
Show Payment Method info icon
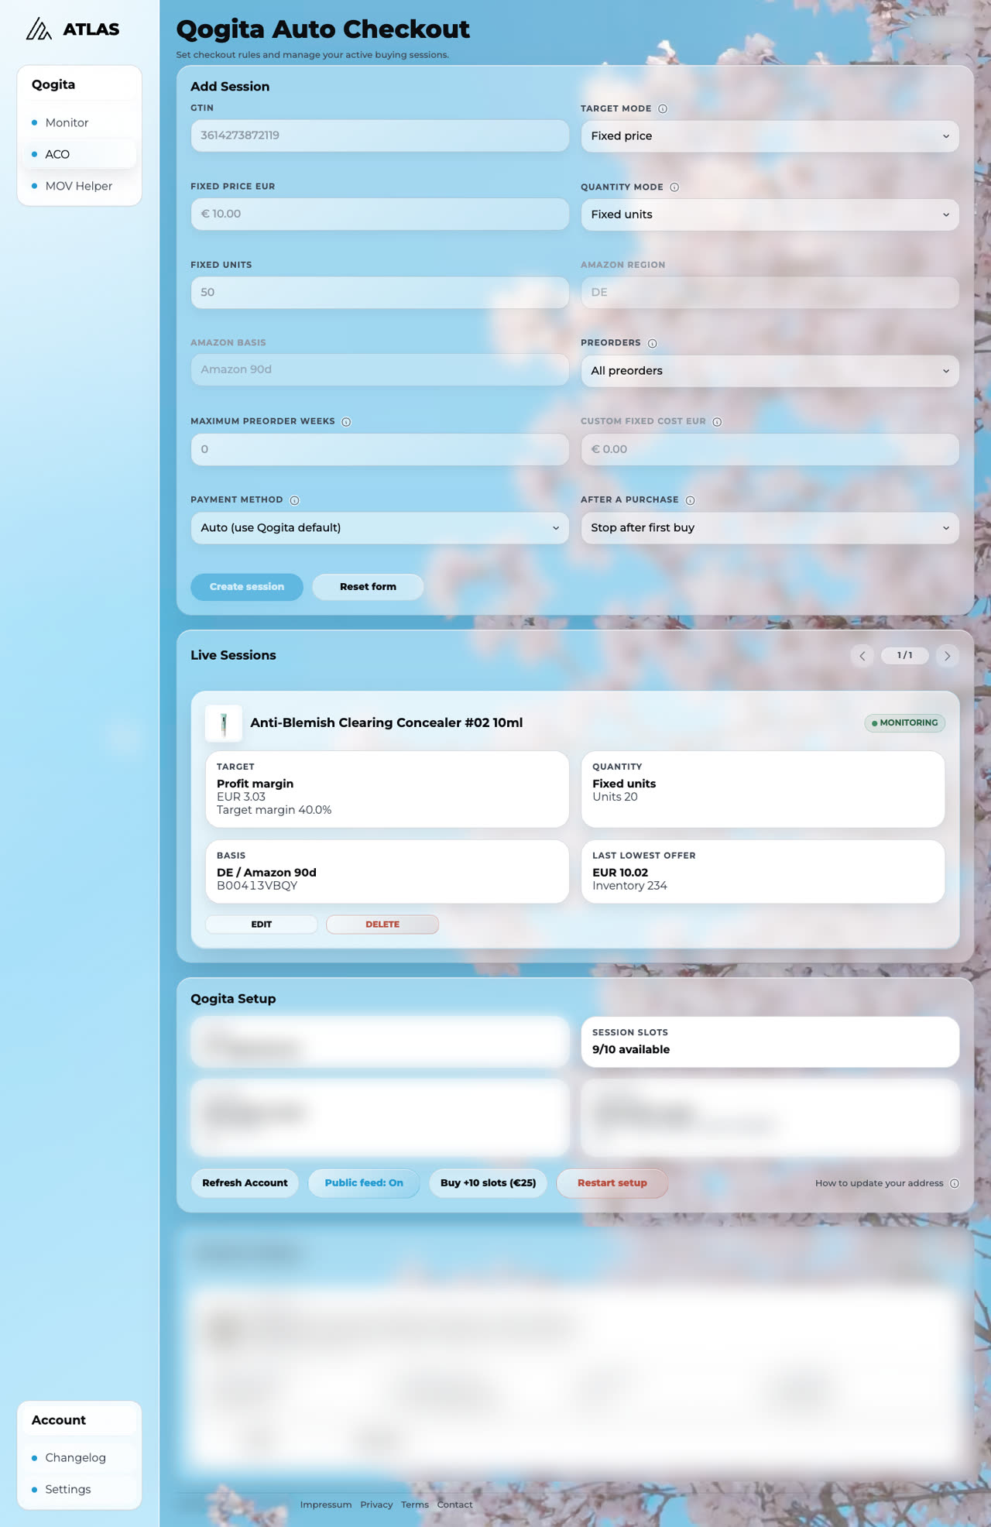coord(294,500)
